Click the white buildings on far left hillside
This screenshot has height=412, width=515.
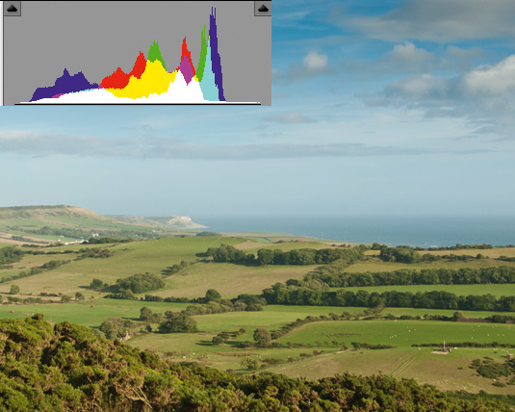click(75, 243)
